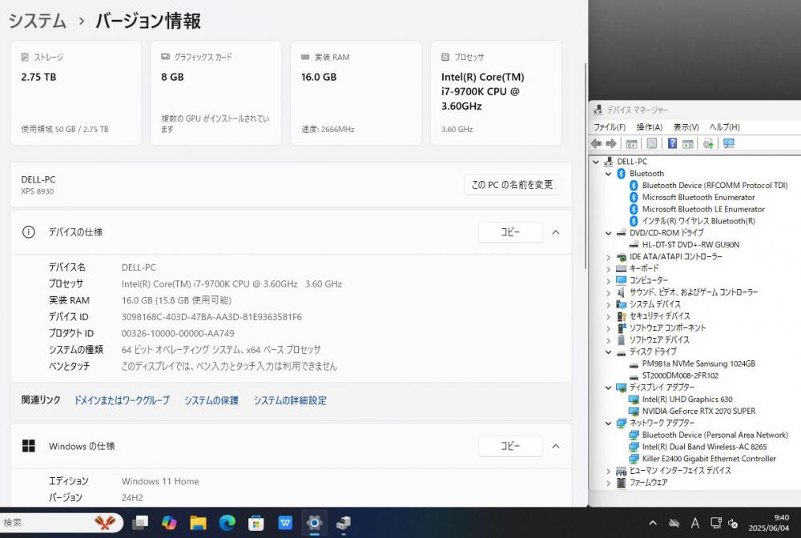The height and width of the screenshot is (538, 801).
Task: Click the この PC の名前を変更 button
Action: pos(512,185)
